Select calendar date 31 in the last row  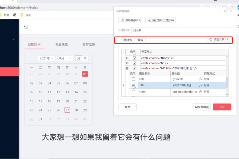(x=40, y=119)
